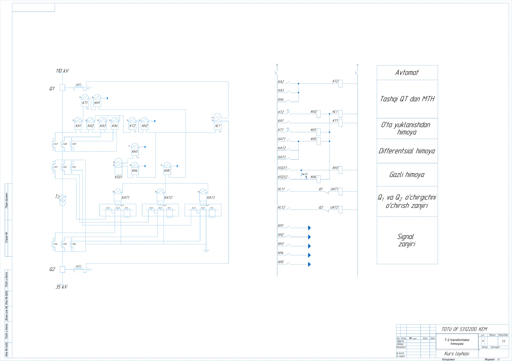Click the 110 kV voltage label
The height and width of the screenshot is (361, 512).
click(x=62, y=71)
